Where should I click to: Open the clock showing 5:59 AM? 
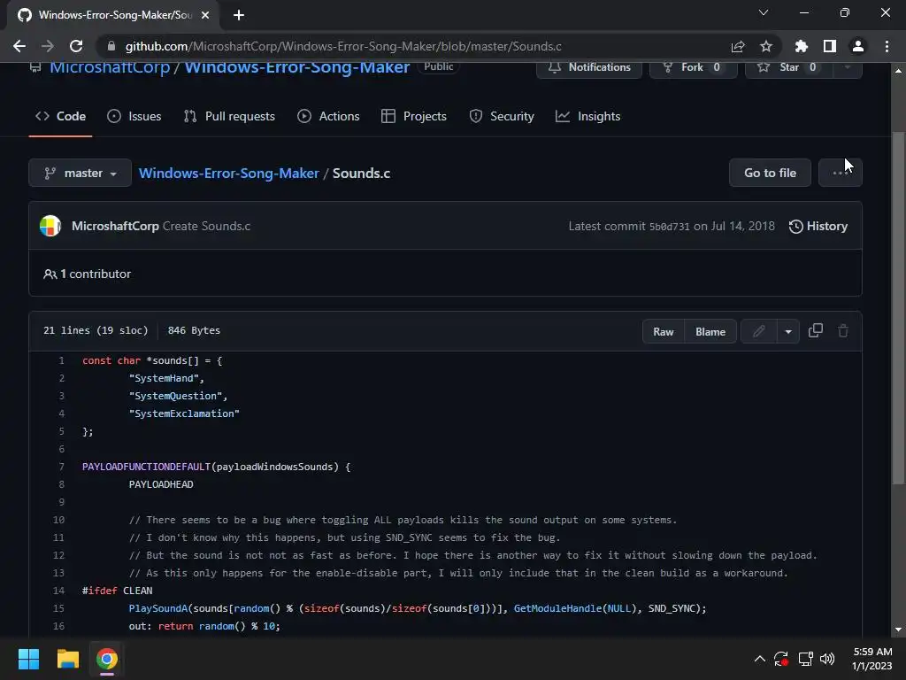point(872,659)
